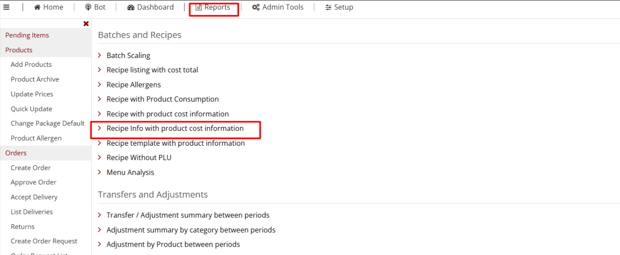620x255 pixels.
Task: Open the Setup menu
Action: [x=343, y=7]
